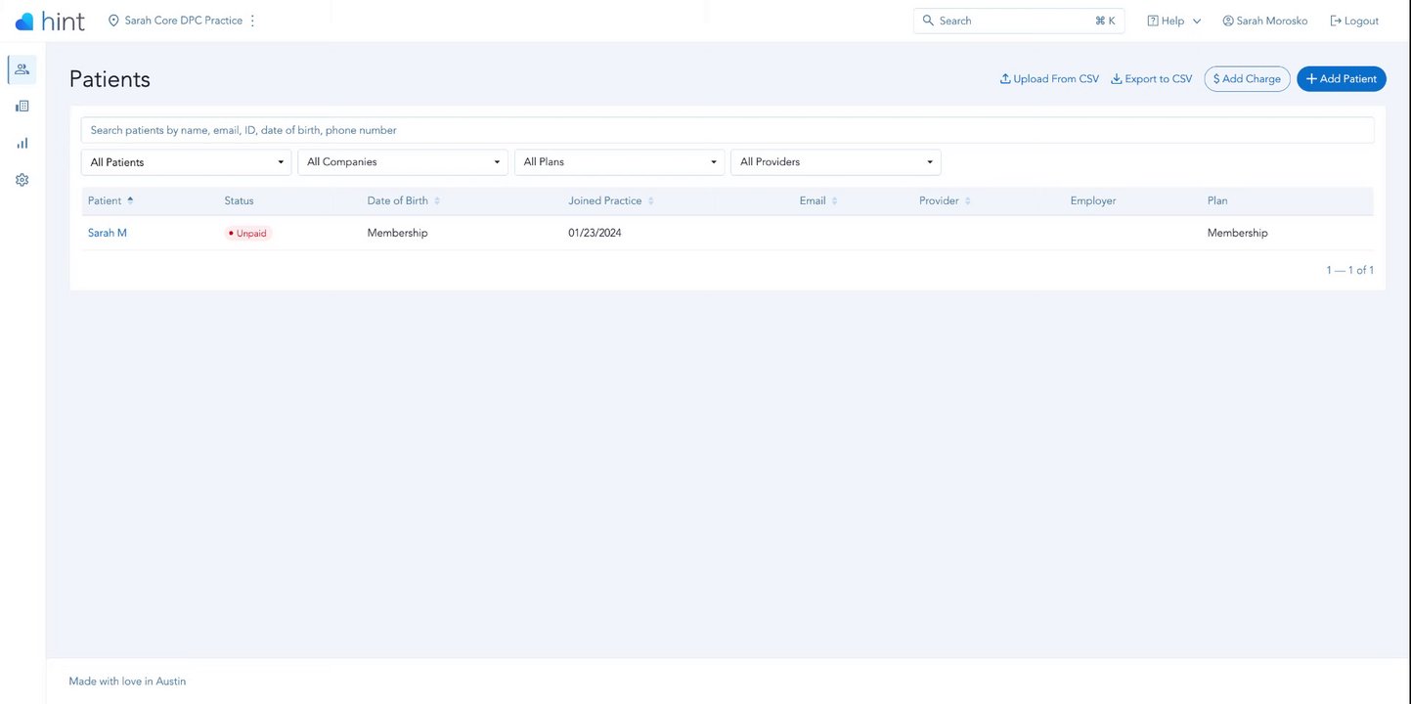The width and height of the screenshot is (1411, 704).
Task: Click Upload From CSV
Action: coord(1049,79)
